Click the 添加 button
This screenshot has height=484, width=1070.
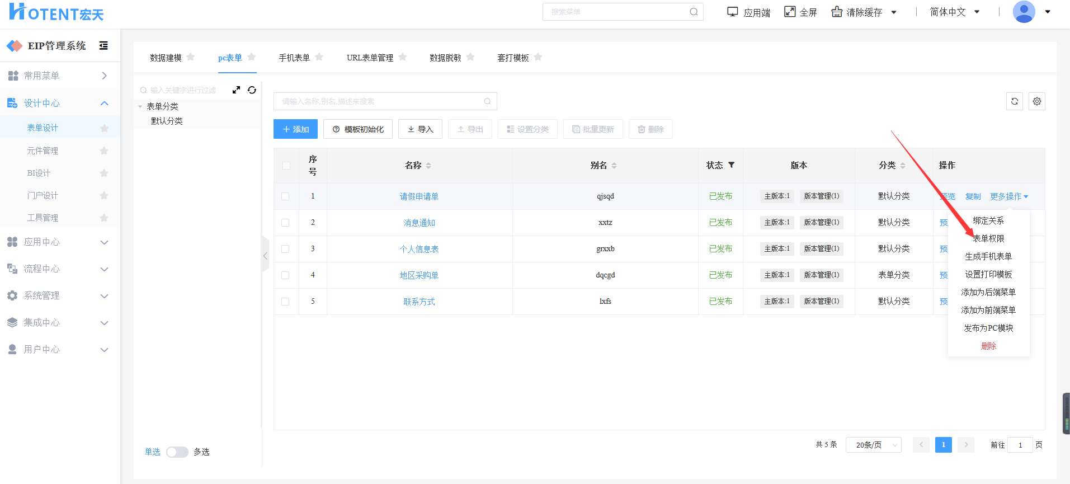(x=295, y=129)
